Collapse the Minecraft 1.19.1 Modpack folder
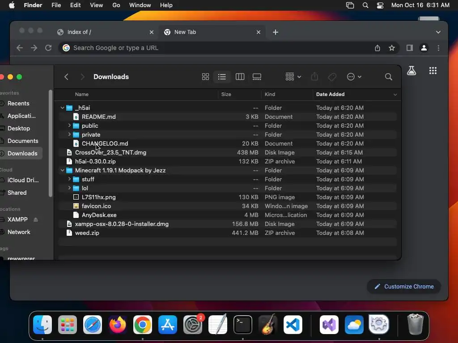The height and width of the screenshot is (343, 458). coord(62,170)
